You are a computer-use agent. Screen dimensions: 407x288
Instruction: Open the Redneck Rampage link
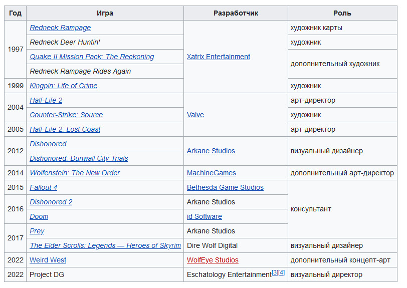click(x=60, y=28)
